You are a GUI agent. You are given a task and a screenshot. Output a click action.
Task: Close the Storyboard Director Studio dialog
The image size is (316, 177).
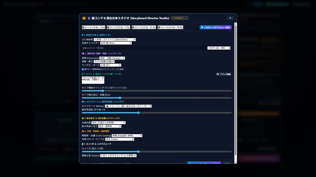[230, 18]
